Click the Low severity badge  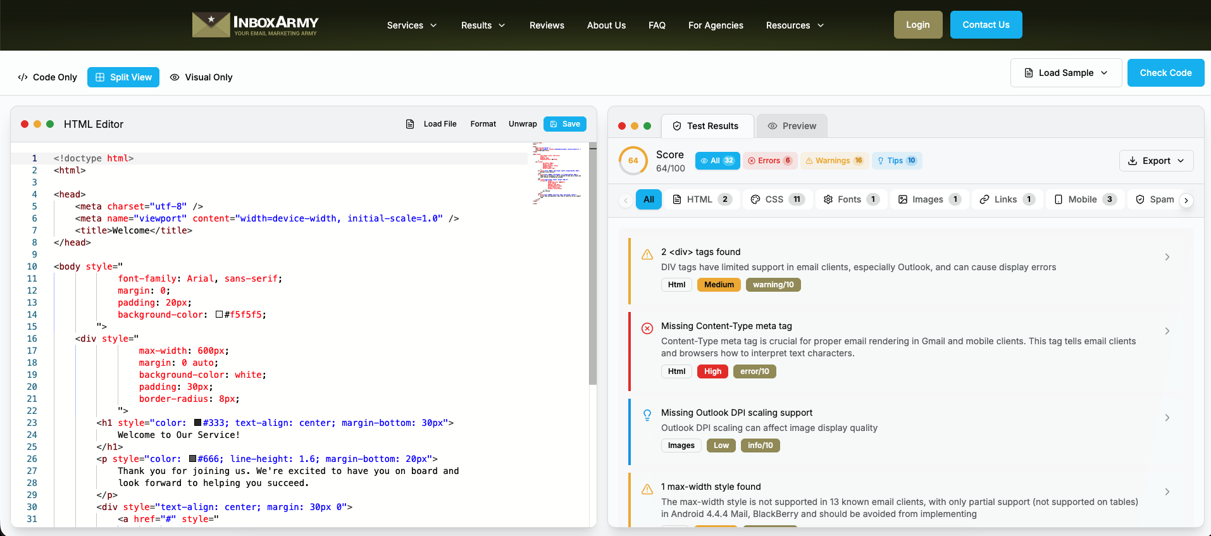point(721,446)
